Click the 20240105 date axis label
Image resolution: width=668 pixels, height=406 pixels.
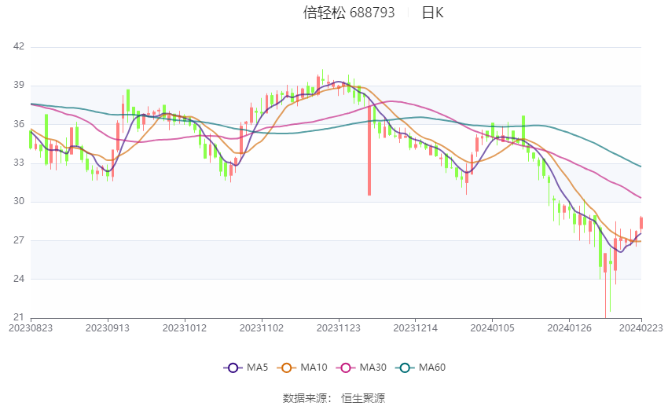493,328
